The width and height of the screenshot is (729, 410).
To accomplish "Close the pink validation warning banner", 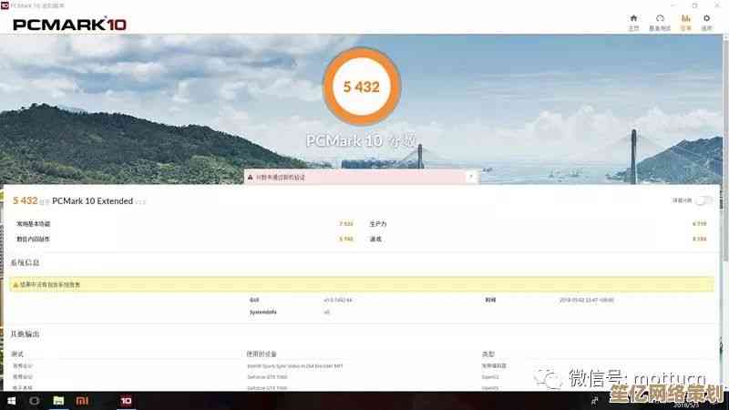I will [470, 177].
